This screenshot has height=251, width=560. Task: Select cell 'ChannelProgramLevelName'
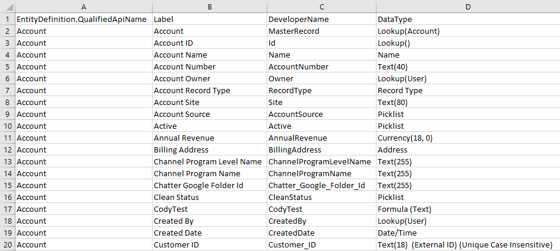[321, 162]
